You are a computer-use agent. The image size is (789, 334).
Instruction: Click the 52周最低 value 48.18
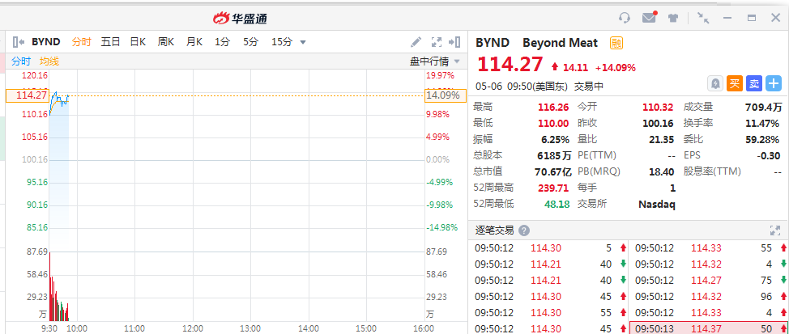point(557,204)
